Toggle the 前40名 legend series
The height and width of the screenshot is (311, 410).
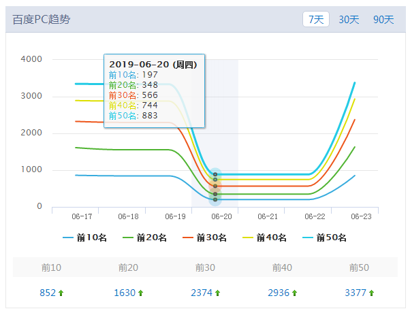tap(264, 238)
